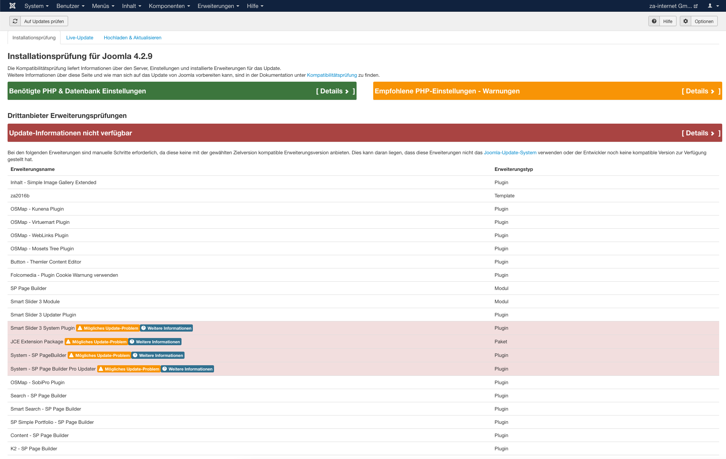Click heading Installationsprüfung für Joomla 4.2.9

[80, 56]
